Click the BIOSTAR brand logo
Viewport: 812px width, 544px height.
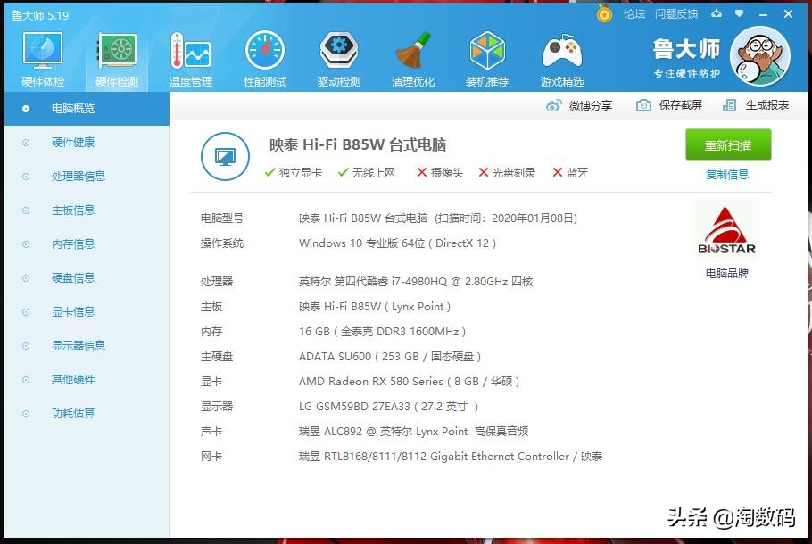pos(725,228)
